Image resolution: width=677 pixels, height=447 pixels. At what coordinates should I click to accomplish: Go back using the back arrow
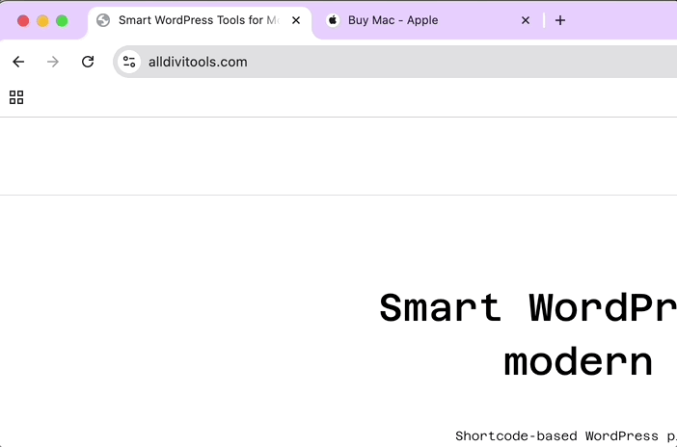click(18, 62)
